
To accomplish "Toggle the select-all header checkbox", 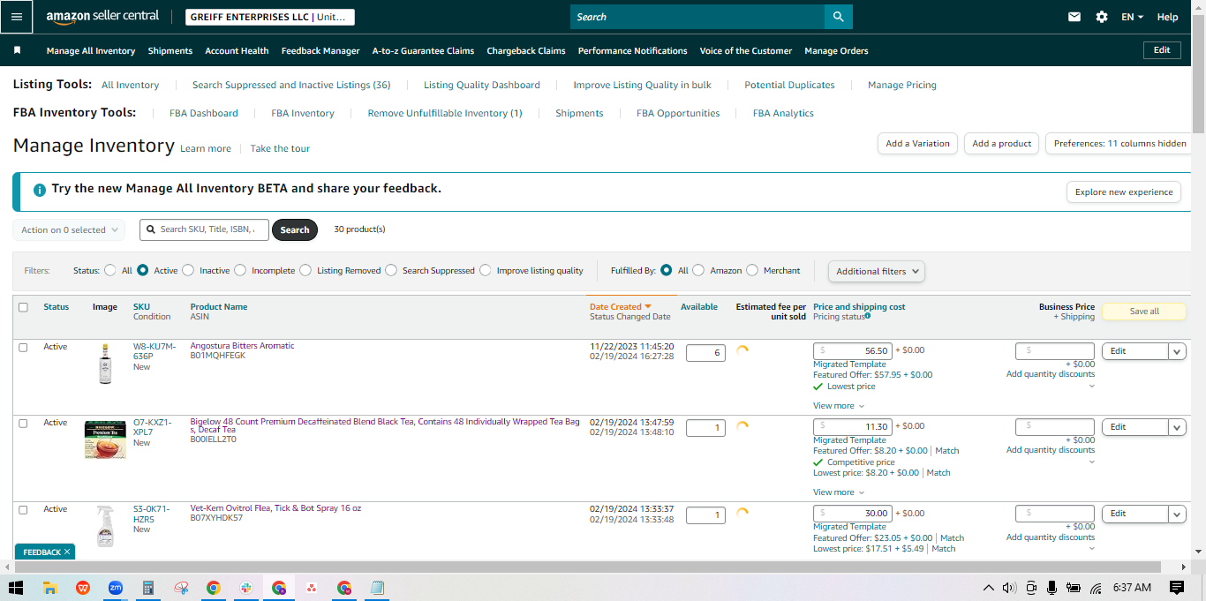I will point(23,307).
